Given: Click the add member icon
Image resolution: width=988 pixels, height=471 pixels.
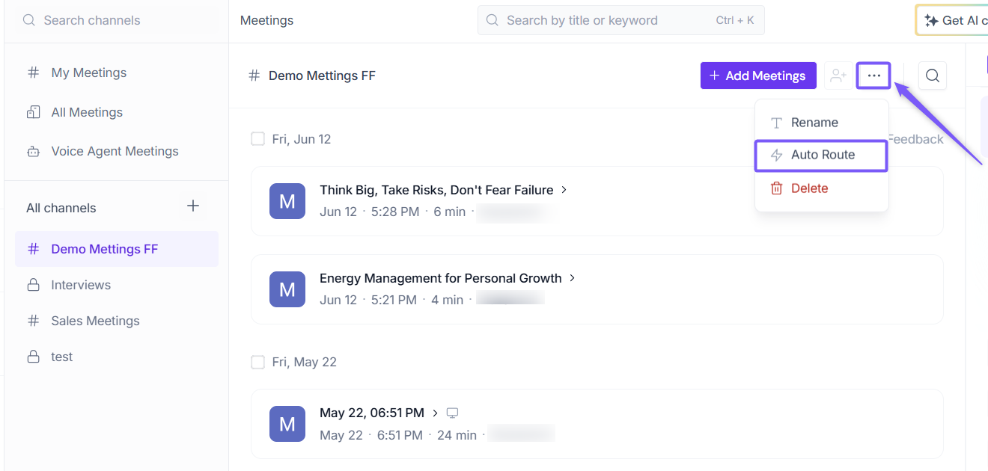Looking at the screenshot, I should pos(838,76).
